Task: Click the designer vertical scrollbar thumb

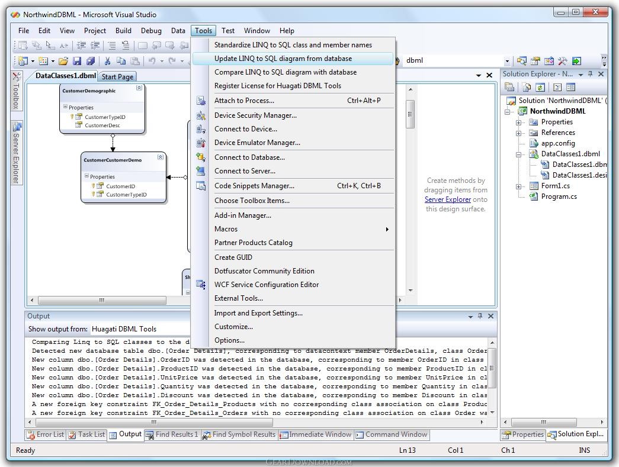Action: pos(410,114)
